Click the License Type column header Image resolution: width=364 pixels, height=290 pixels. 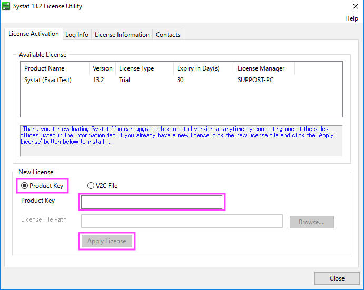pyautogui.click(x=144, y=68)
